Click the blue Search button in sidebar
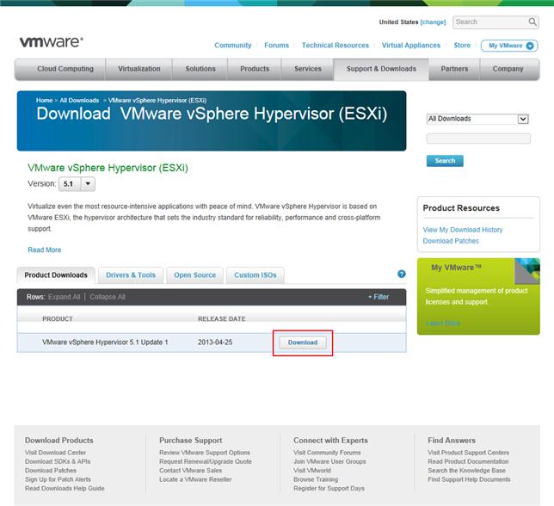This screenshot has height=506, width=554. coord(445,161)
